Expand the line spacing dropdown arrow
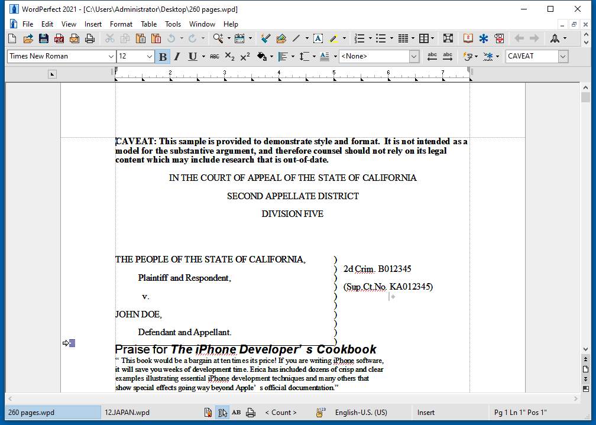This screenshot has width=596, height=425. pos(314,57)
